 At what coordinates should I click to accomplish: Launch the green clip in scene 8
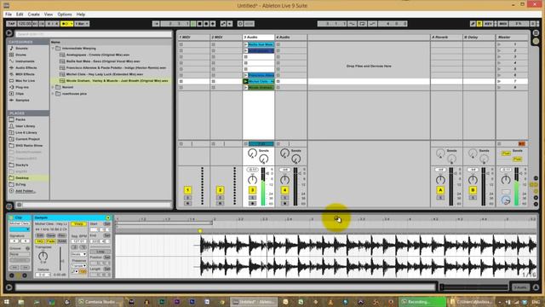pyautogui.click(x=246, y=87)
